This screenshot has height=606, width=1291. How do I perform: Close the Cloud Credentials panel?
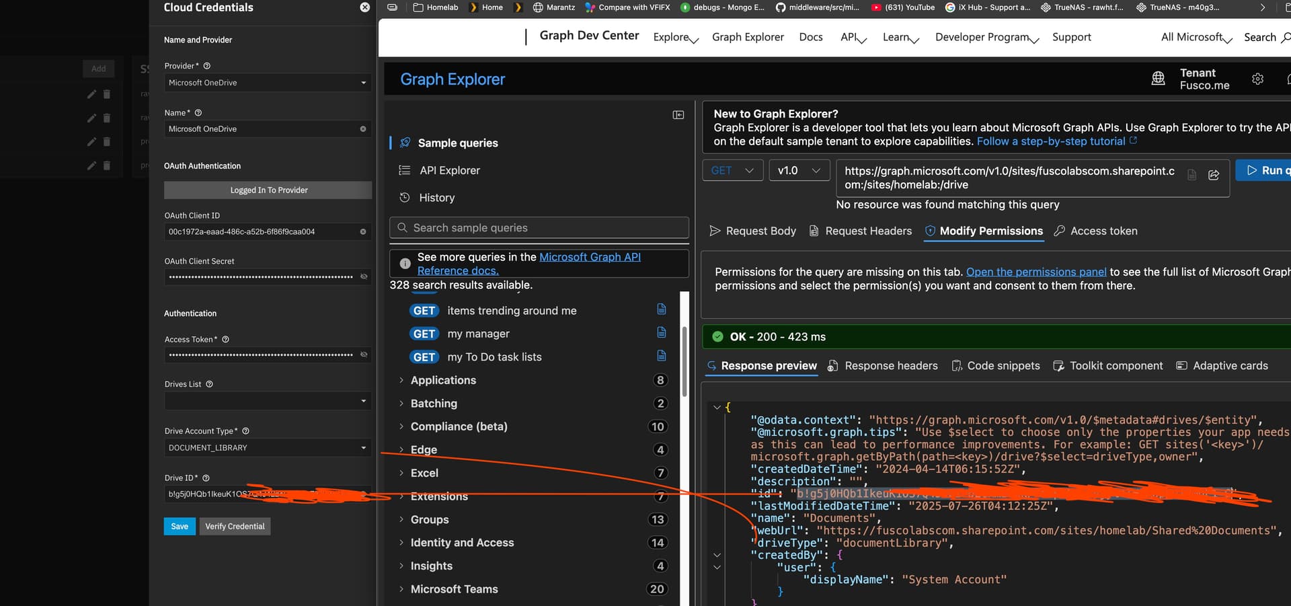coord(364,7)
